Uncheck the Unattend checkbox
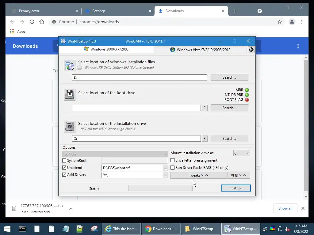314x235 pixels. tap(64, 167)
